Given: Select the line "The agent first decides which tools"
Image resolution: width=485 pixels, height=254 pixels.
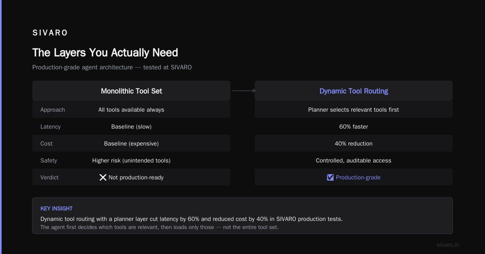Looking at the screenshot, I should 159,227.
